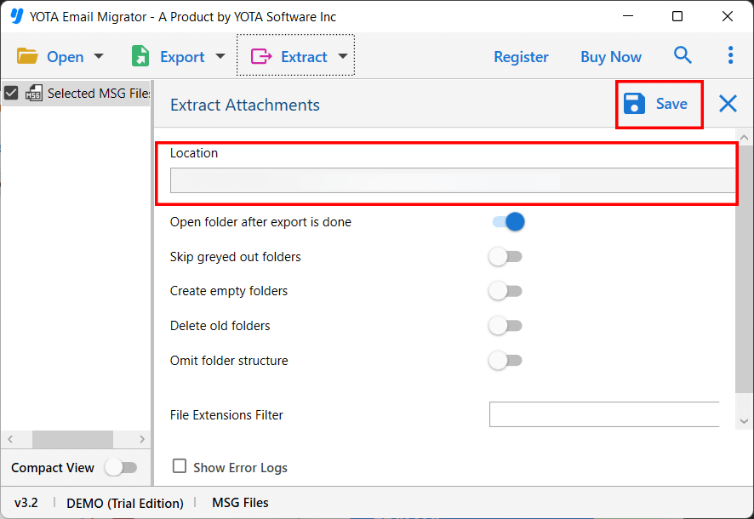
Task: Click the Location path input field
Action: click(453, 180)
